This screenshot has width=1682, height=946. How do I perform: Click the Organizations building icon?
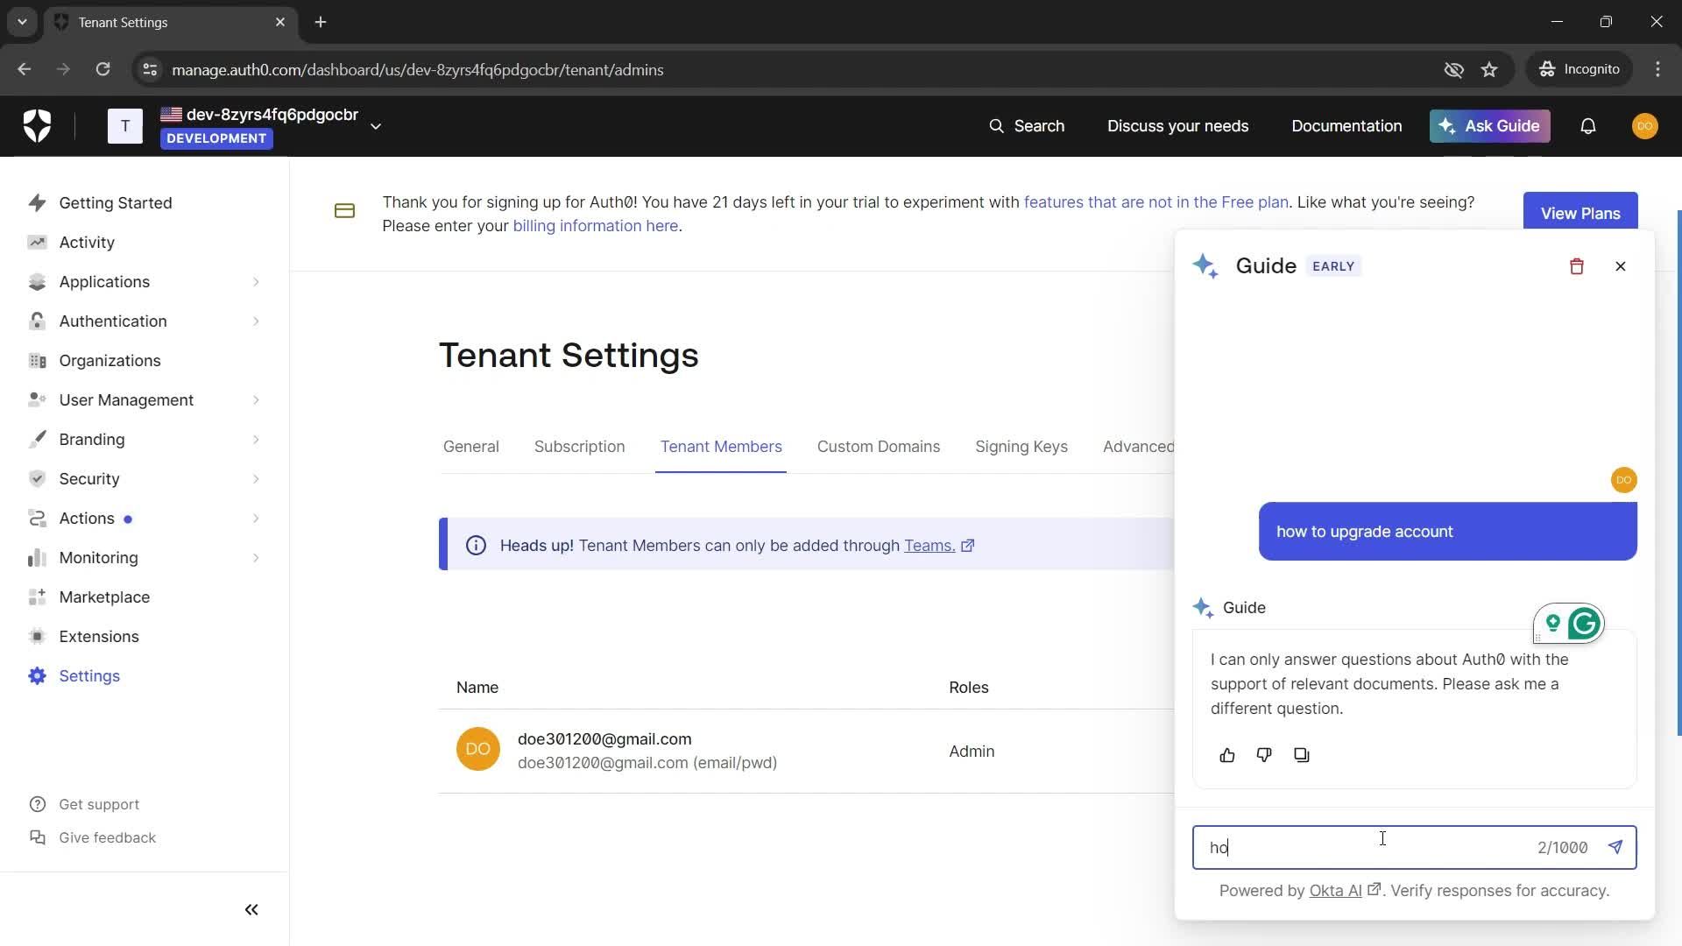point(37,360)
